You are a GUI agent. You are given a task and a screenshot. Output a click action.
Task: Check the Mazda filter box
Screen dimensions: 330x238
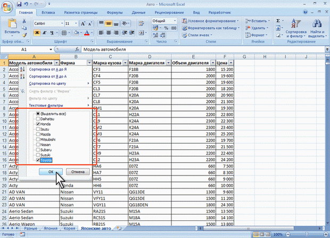tap(38, 134)
